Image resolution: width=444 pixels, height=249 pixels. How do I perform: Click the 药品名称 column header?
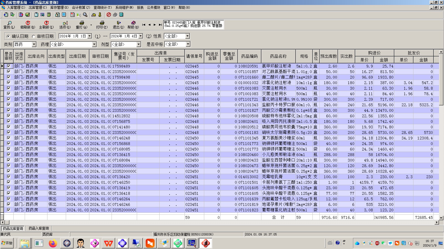point(278,56)
